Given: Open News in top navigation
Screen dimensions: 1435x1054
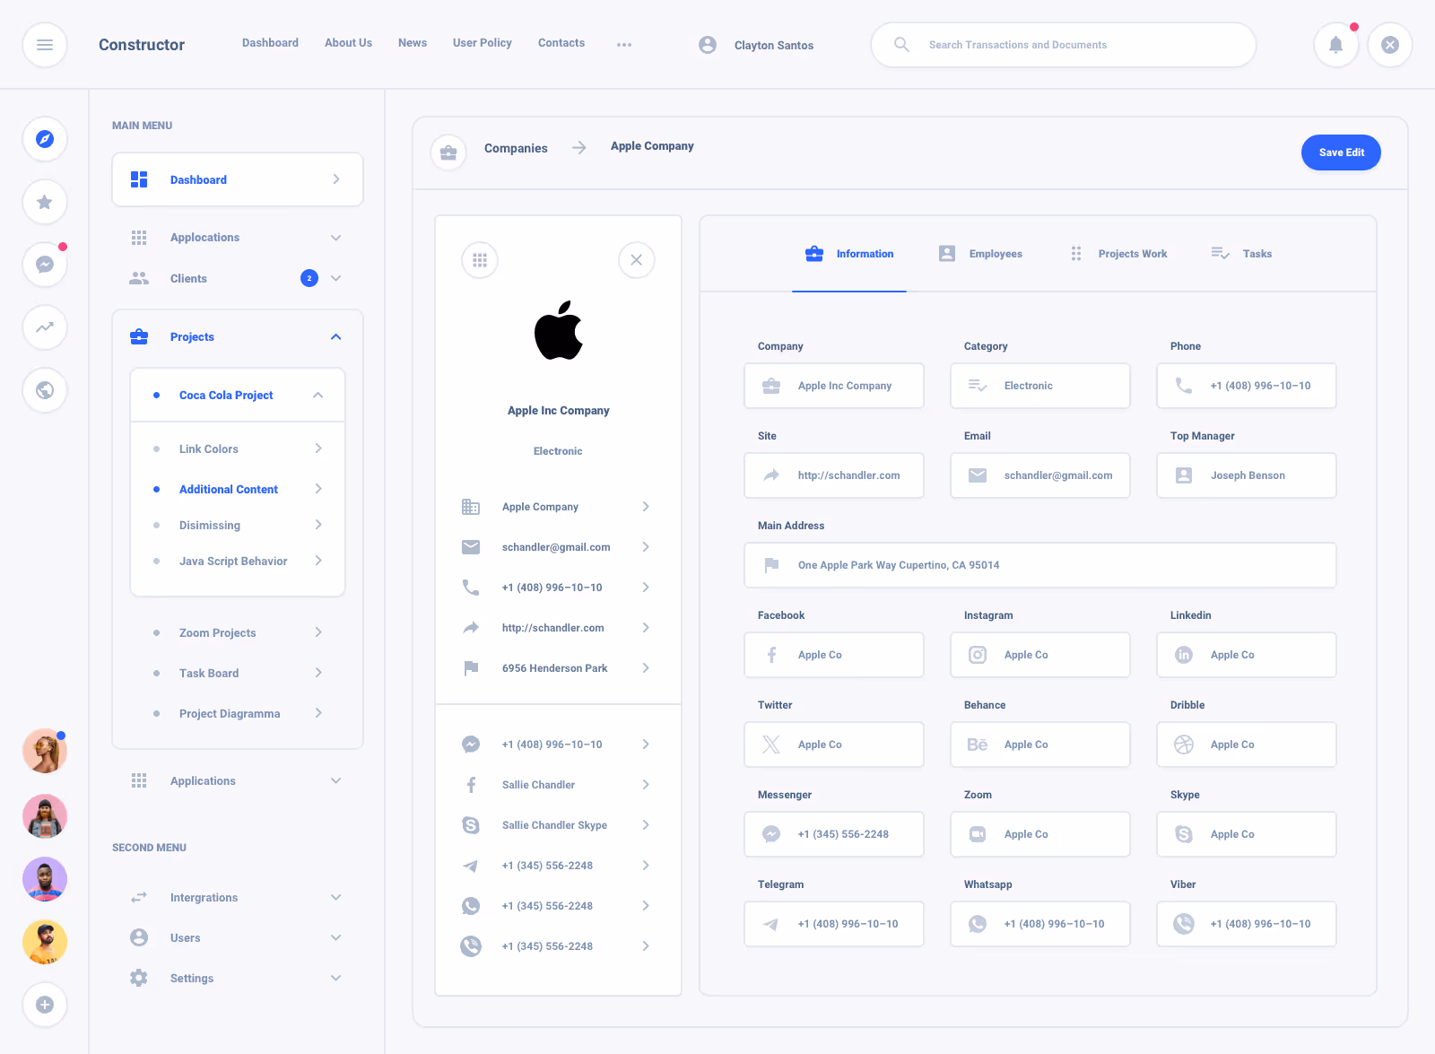Looking at the screenshot, I should pyautogui.click(x=413, y=43).
